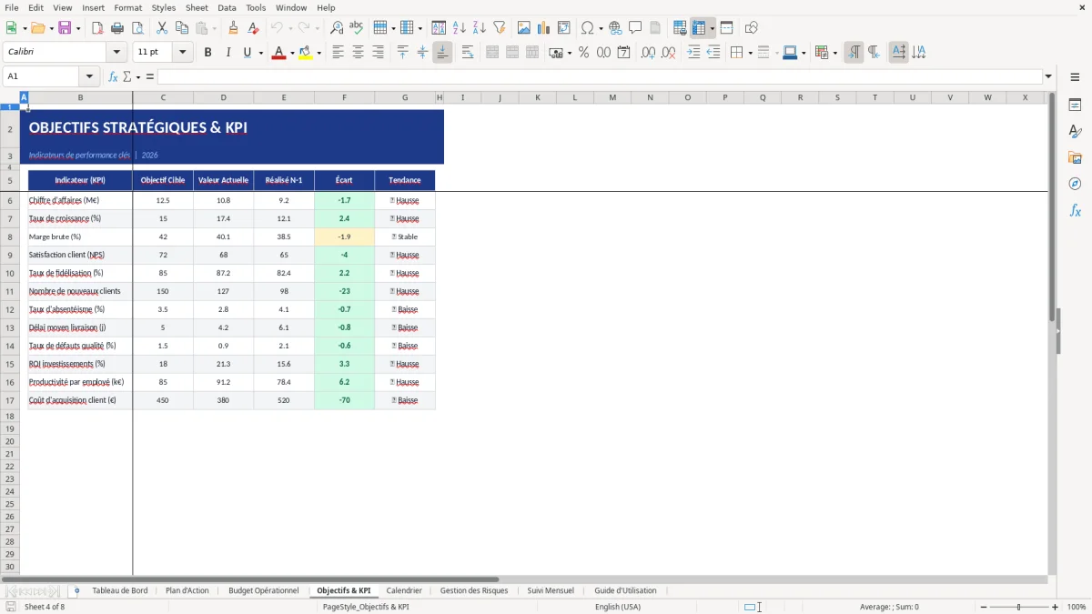
Task: Add a new sheet with the plus button
Action: coord(76,590)
